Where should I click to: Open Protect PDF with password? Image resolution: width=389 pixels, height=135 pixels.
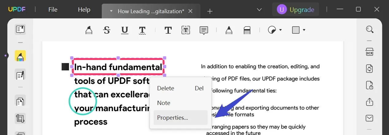click(370, 85)
